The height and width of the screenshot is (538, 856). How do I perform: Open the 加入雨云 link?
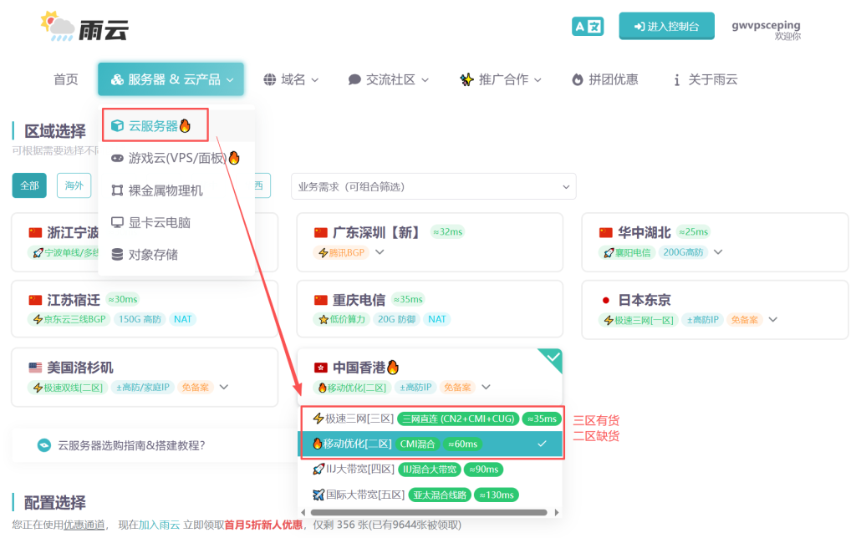pyautogui.click(x=159, y=525)
